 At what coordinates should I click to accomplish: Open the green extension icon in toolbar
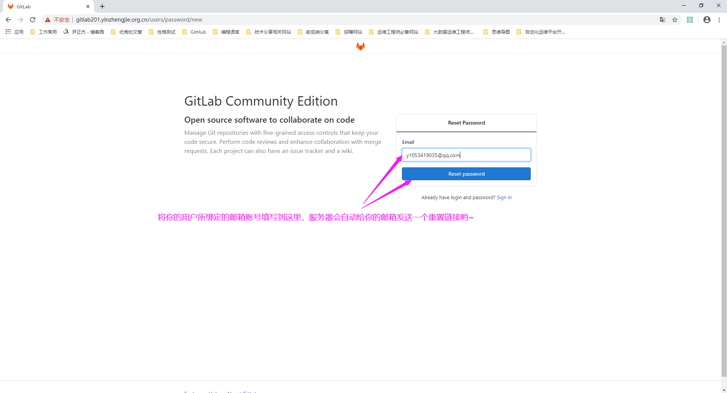(x=690, y=20)
